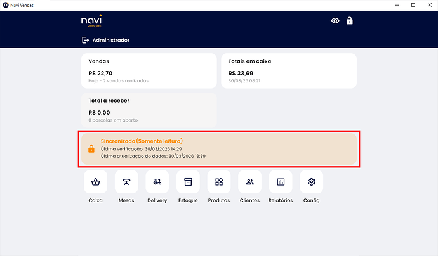The image size is (438, 256).
Task: Open the Clientes people icon
Action: [x=249, y=182]
